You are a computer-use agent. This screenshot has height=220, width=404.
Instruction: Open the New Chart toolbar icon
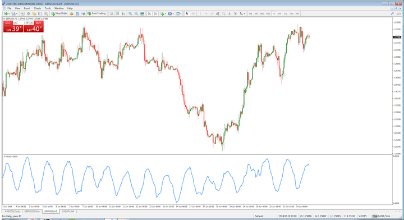pyautogui.click(x=6, y=13)
